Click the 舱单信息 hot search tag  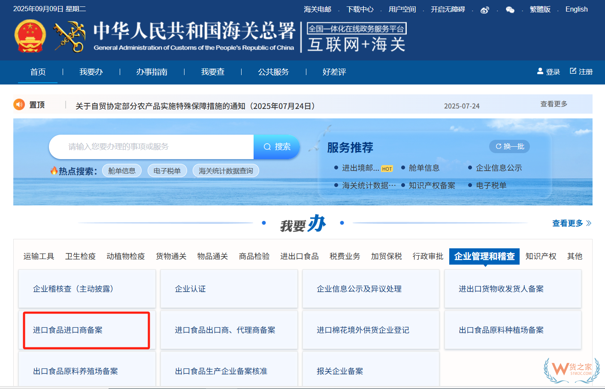[122, 171]
